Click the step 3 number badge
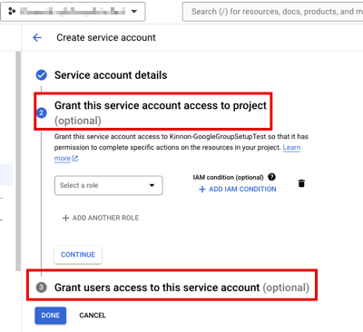Screen dimensions: 363x332 (42, 288)
